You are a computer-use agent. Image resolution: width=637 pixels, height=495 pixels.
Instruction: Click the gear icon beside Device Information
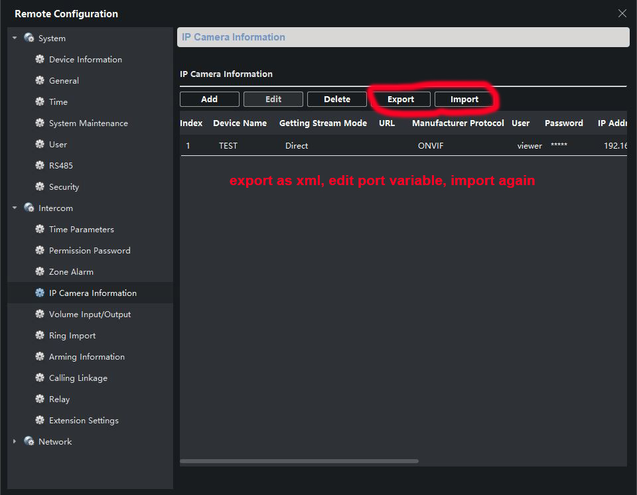[x=40, y=60]
